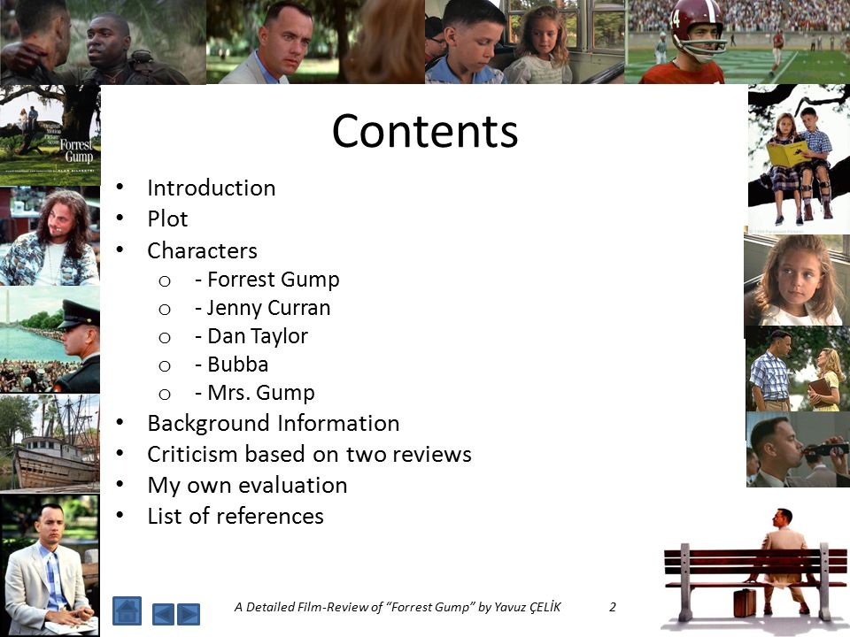Image resolution: width=850 pixels, height=637 pixels.
Task: Click the football player helmet photo
Action: pyautogui.click(x=738, y=42)
